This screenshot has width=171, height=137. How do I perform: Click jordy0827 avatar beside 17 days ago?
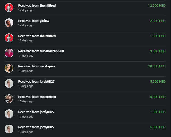click(x=9, y=114)
